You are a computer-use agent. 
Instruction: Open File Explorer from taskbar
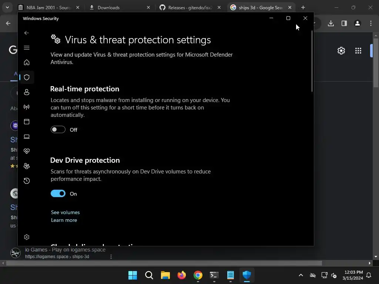[x=165, y=275]
